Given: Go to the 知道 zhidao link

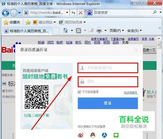Looking at the screenshot, I should (69, 42).
